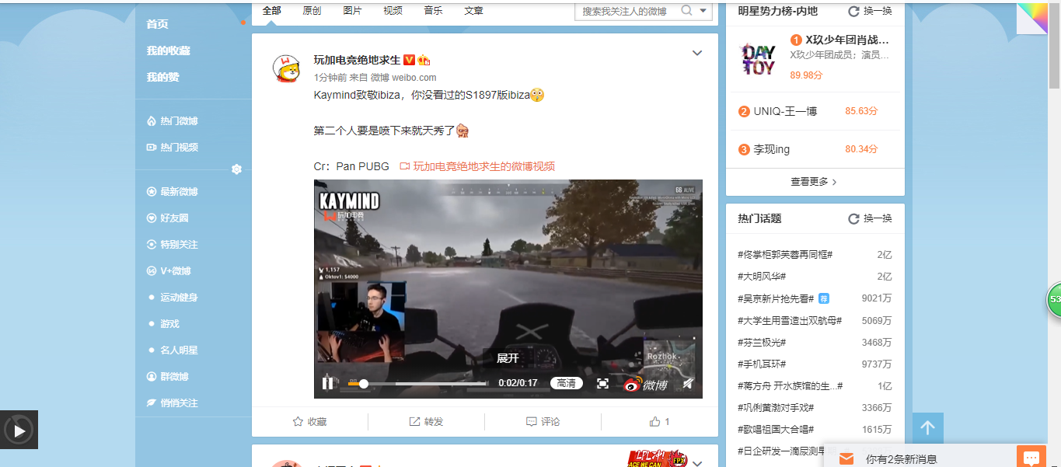
Task: Open topic #吴京新片抢先看#
Action: [776, 298]
